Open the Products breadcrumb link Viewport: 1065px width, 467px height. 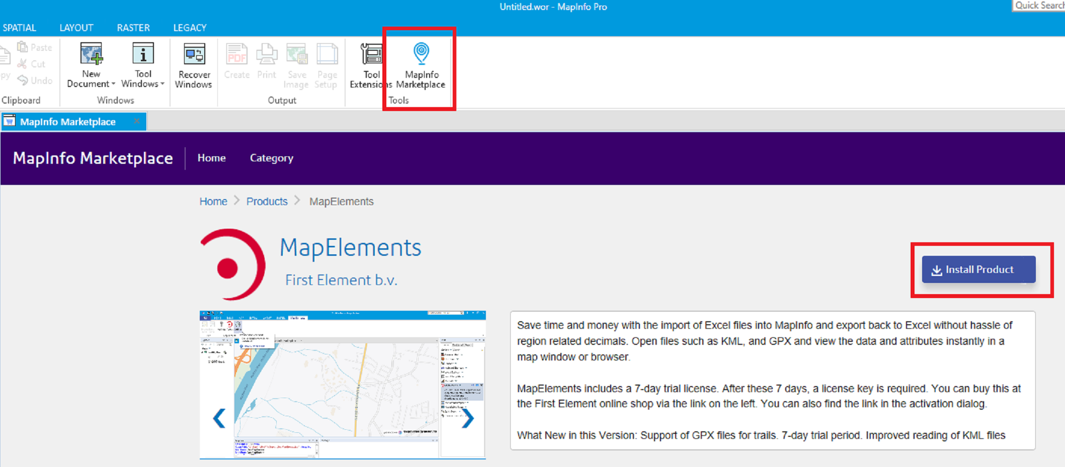point(267,201)
